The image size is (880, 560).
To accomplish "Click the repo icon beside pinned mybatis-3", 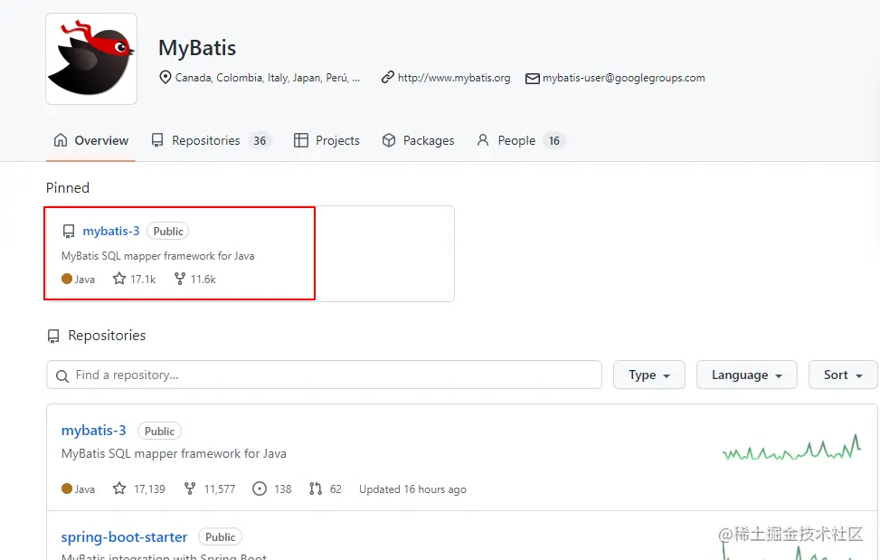I will (x=69, y=232).
